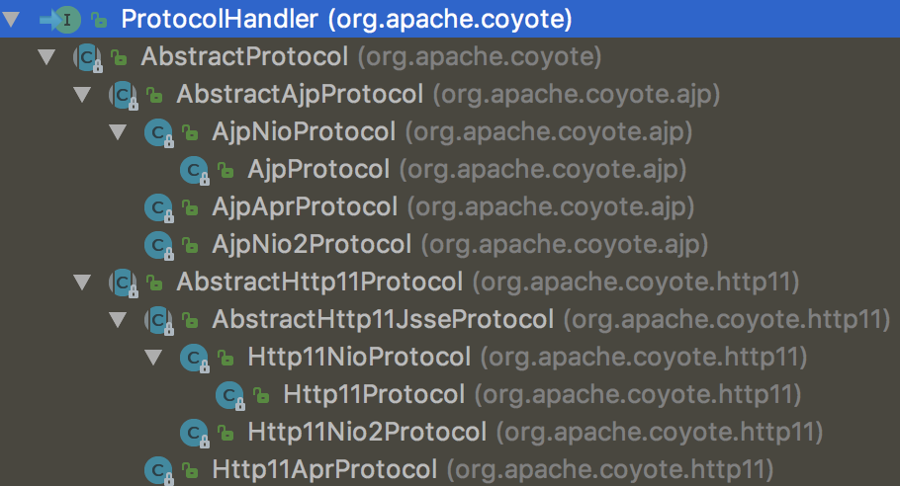Collapse the ProtocolHandler root node
The width and height of the screenshot is (900, 486).
coord(12,19)
